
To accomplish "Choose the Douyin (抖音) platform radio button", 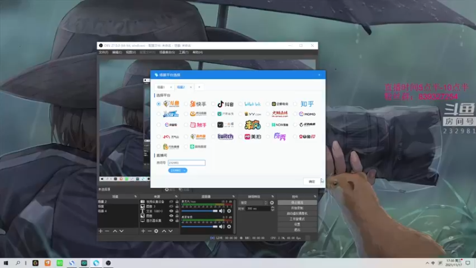I will 213,104.
